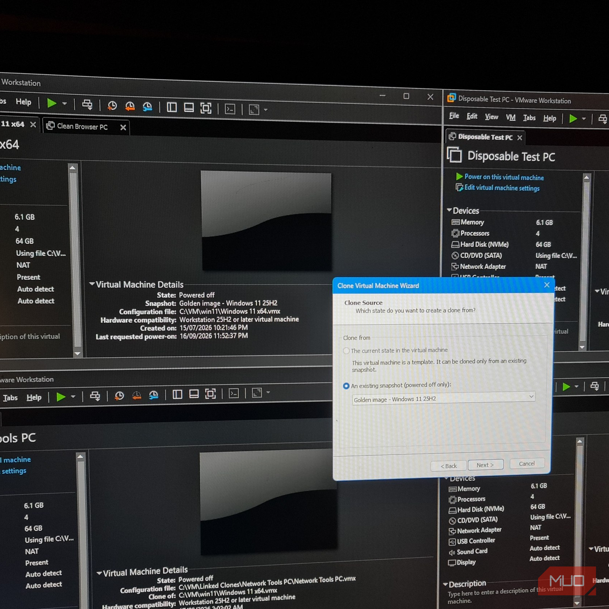Collapse the Devices section in Disposable Test PC

click(x=450, y=210)
